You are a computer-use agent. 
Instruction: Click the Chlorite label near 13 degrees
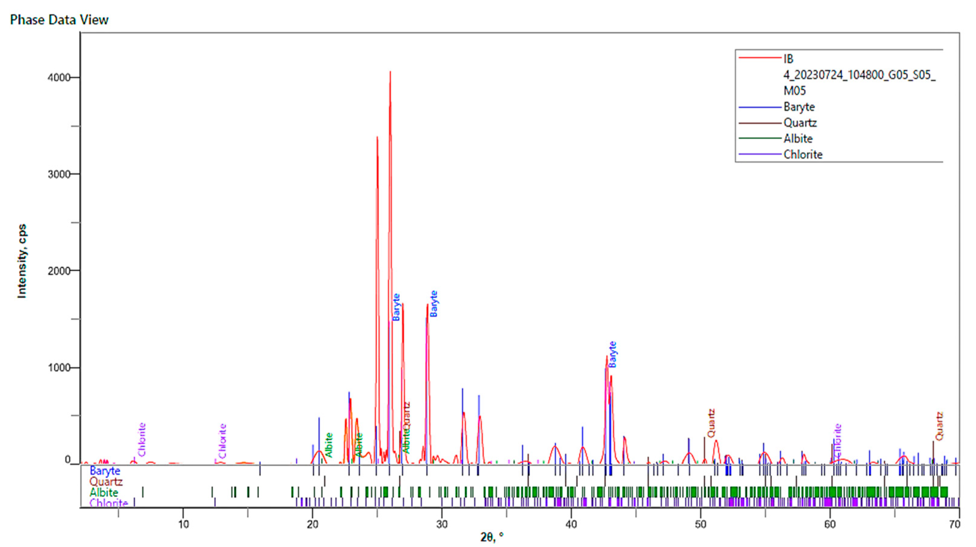click(222, 441)
